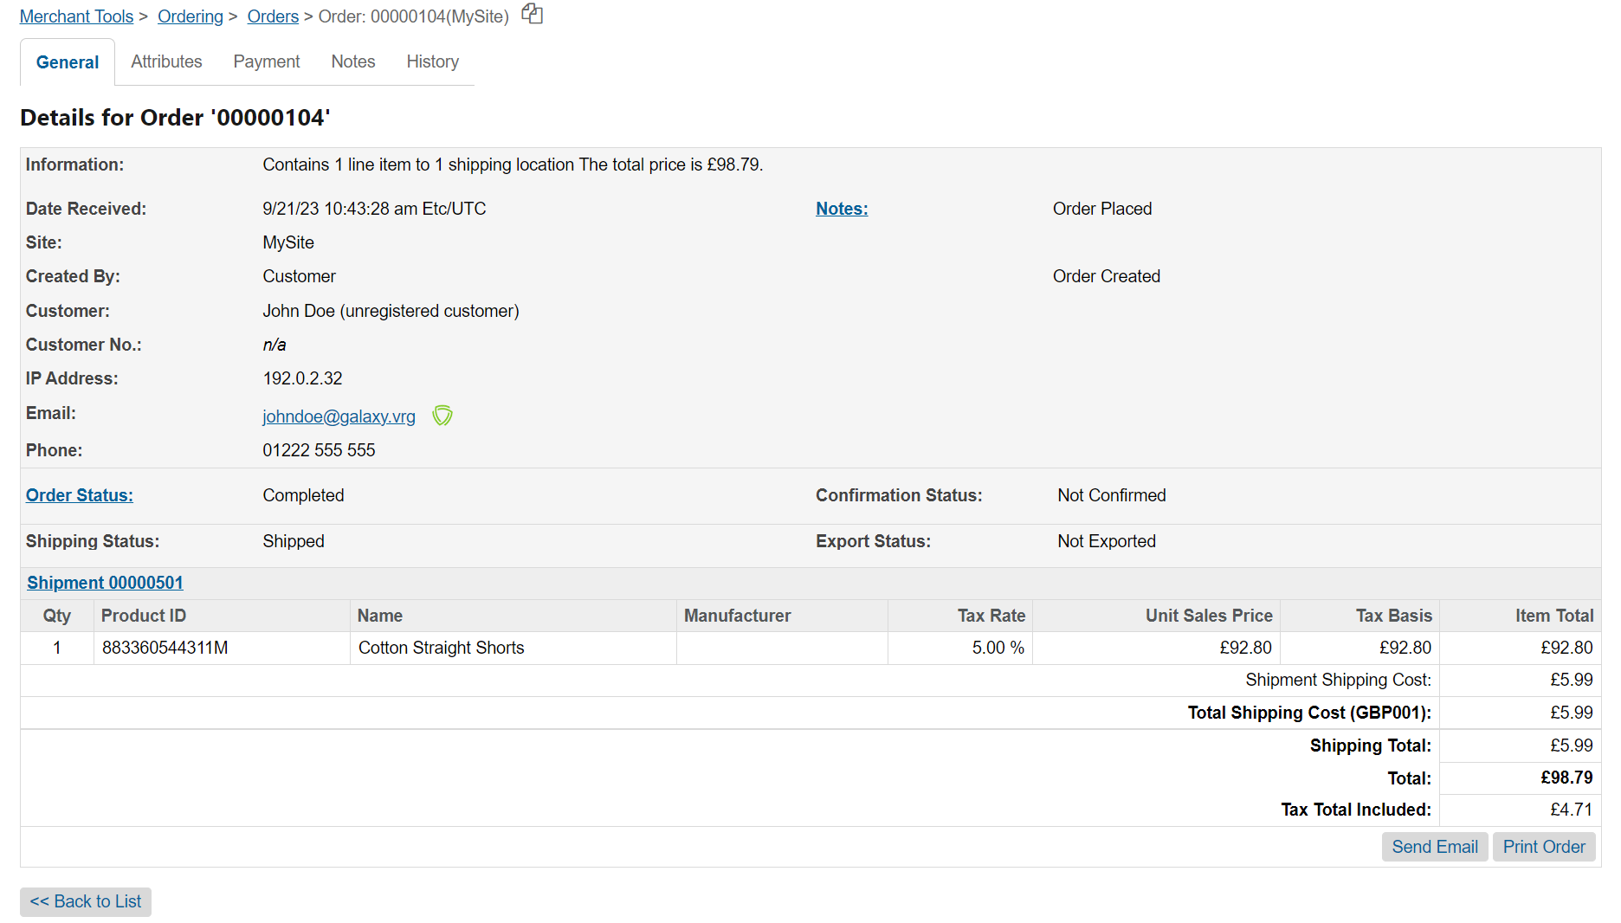Open the Payment tab
Viewport: 1621px width, 923px height.
(267, 61)
